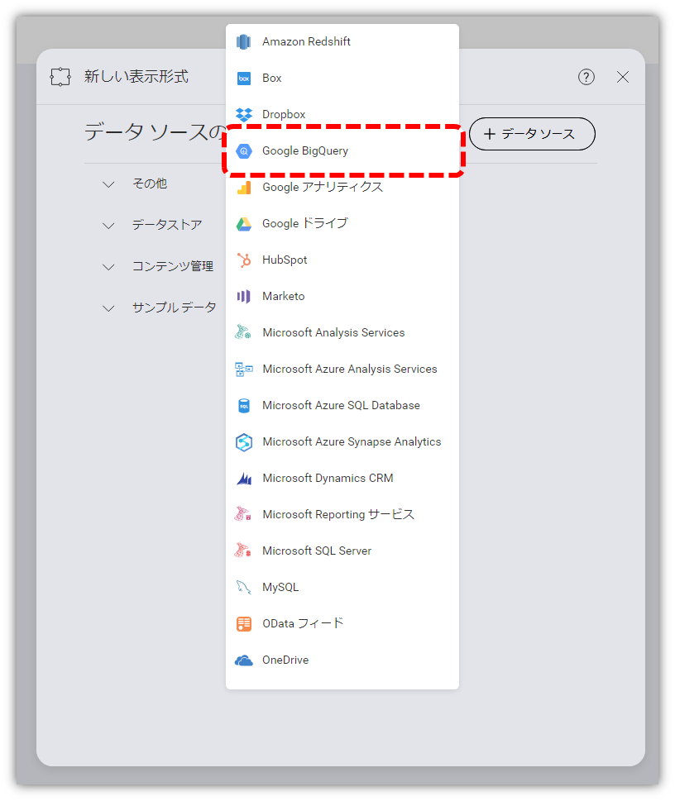This screenshot has width=675, height=801.
Task: Click the Google Drive triangle icon
Action: [x=244, y=224]
